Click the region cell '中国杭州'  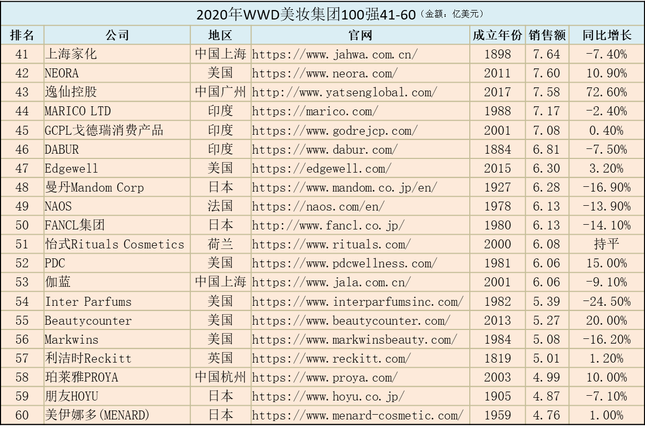221,377
